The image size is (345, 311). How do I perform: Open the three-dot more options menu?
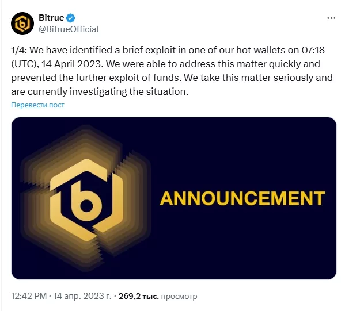click(x=331, y=18)
